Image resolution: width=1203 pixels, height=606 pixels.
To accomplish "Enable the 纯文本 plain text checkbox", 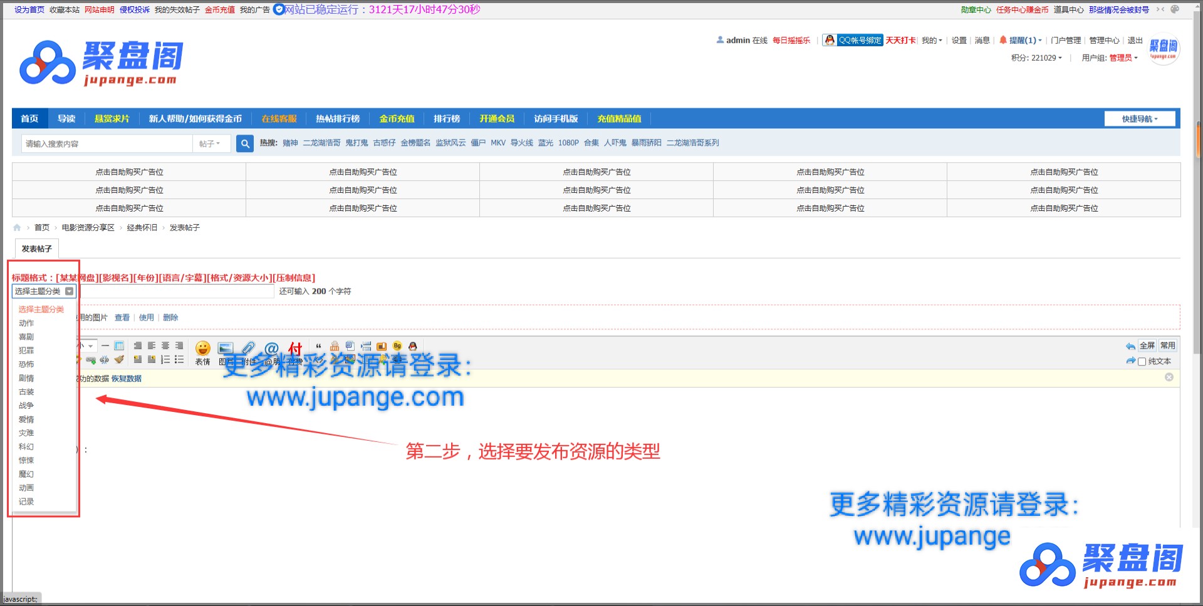I will [1142, 361].
